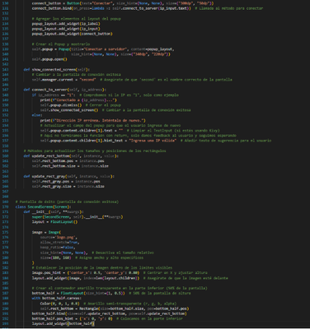Click the else keyword on line 152
This screenshot has width=310, height=329.
[x=37, y=115]
